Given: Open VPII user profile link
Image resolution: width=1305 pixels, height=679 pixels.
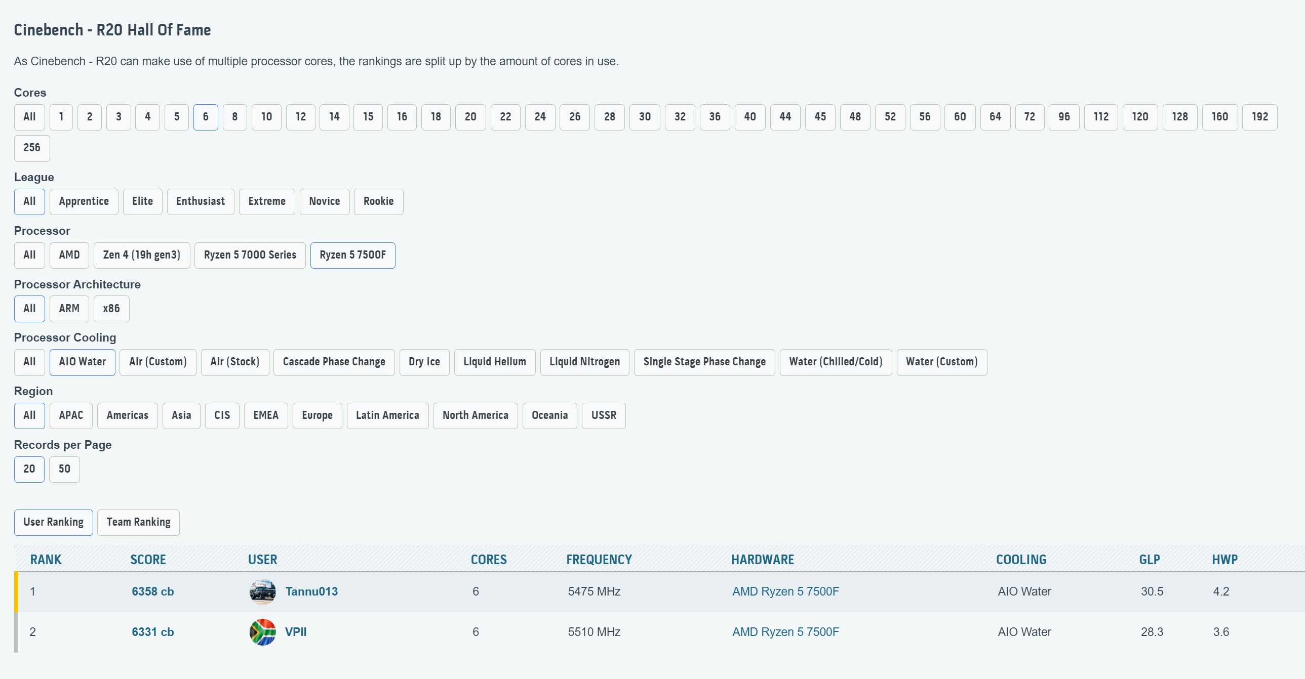Looking at the screenshot, I should coord(295,632).
